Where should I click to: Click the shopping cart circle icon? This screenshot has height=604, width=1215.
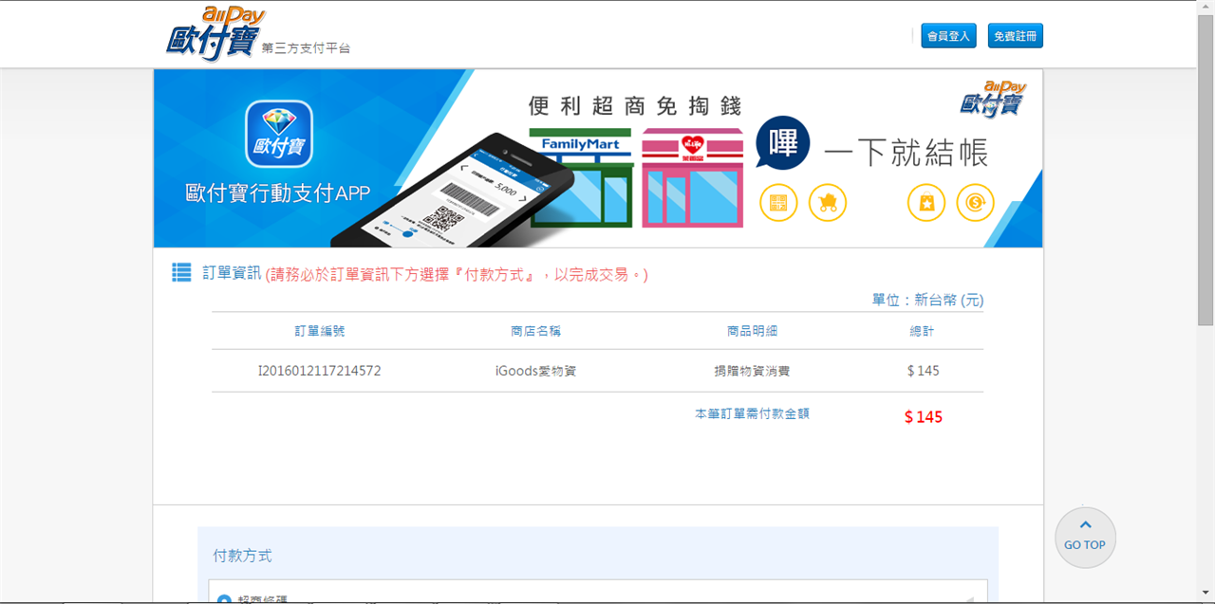(x=828, y=203)
